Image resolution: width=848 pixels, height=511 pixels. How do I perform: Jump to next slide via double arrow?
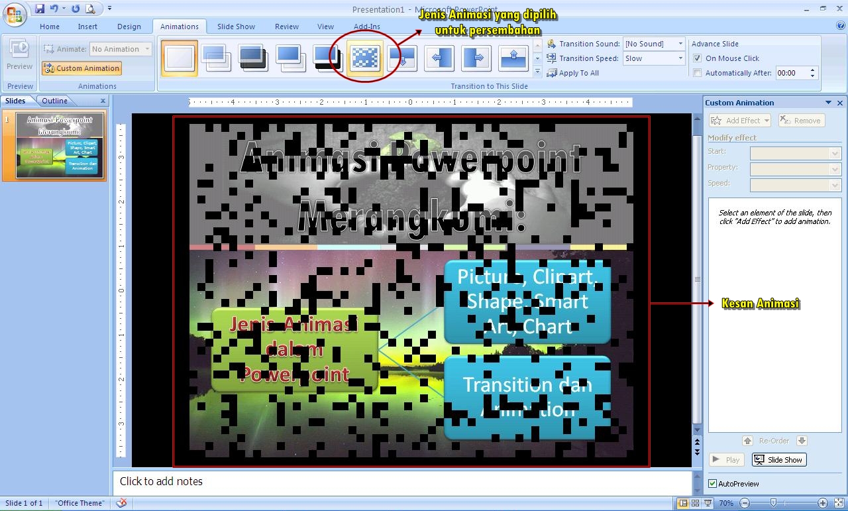(x=697, y=452)
